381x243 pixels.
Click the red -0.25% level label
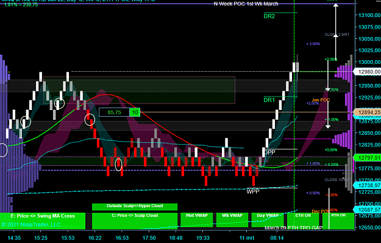(x=332, y=195)
